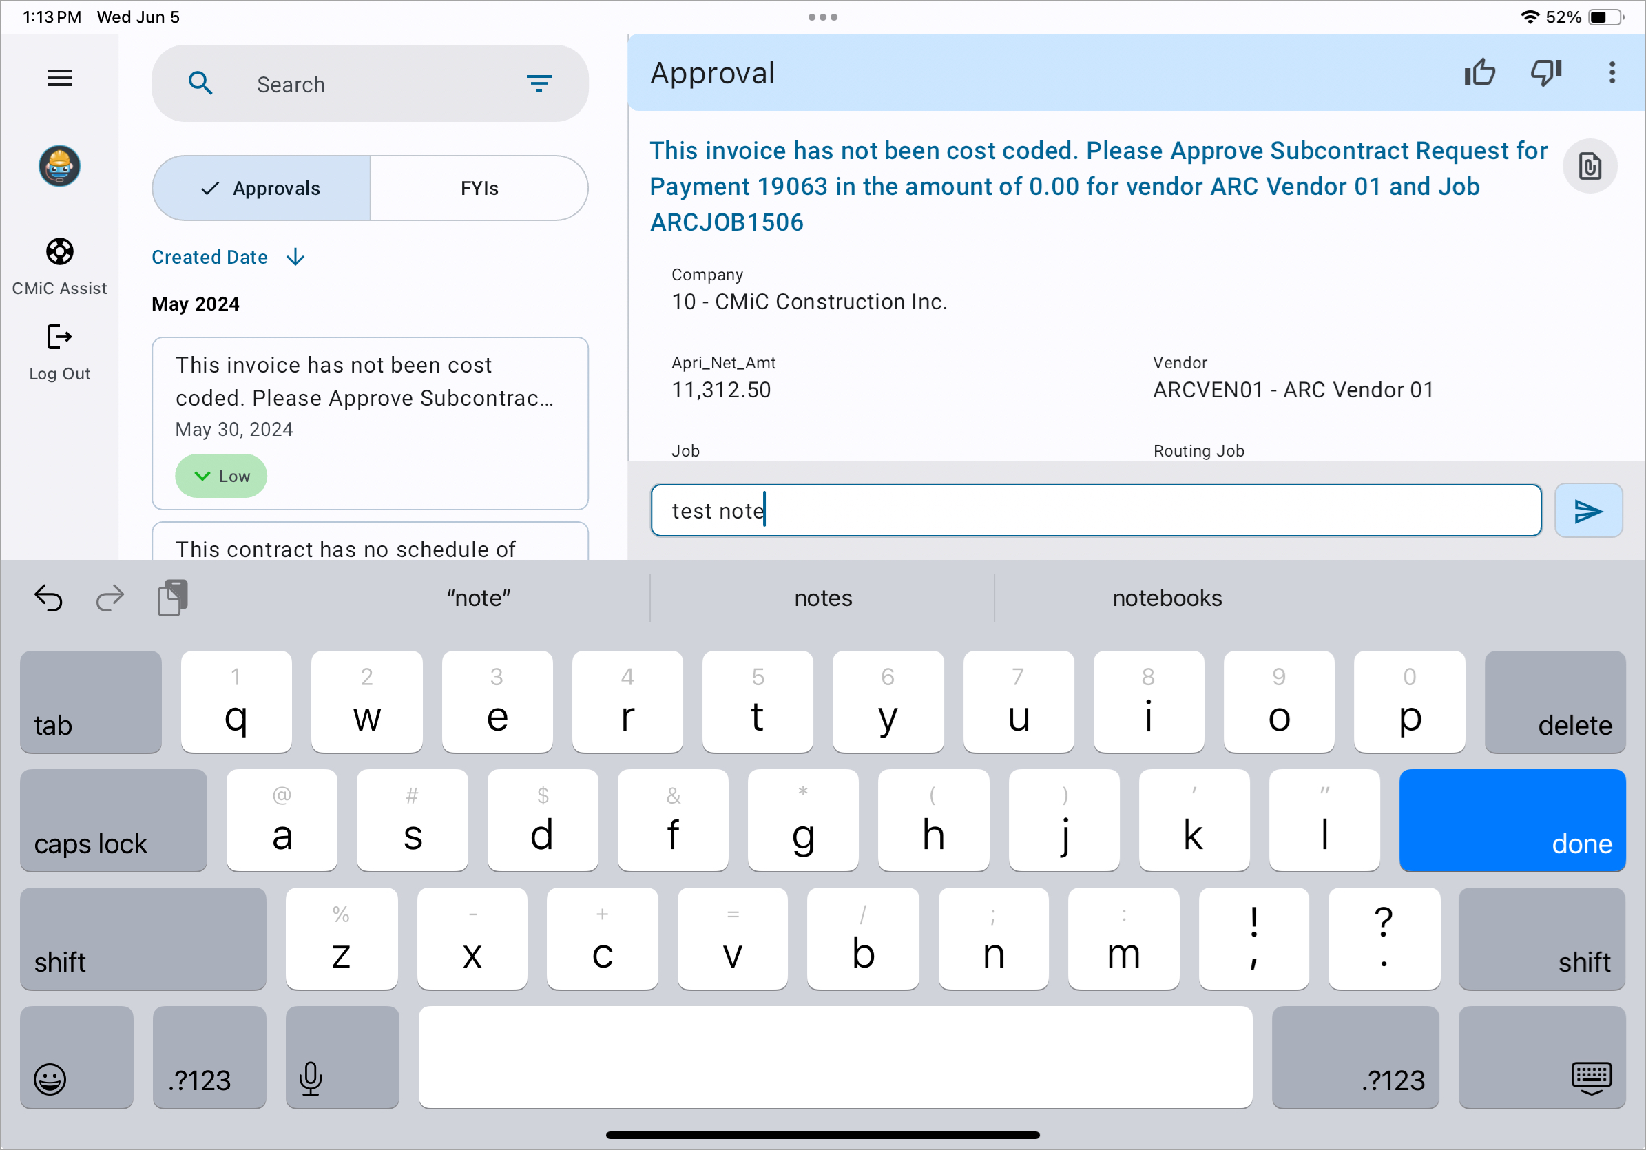
Task: Open search filter options
Action: click(x=540, y=83)
